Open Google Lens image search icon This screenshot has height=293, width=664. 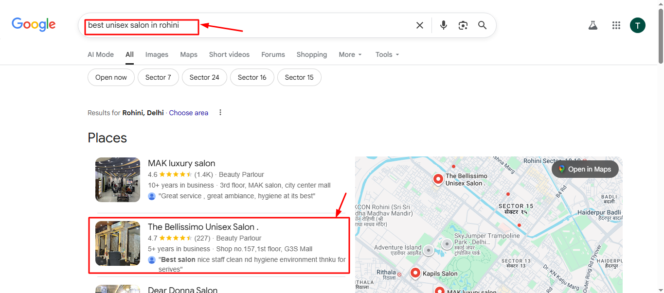pyautogui.click(x=463, y=25)
